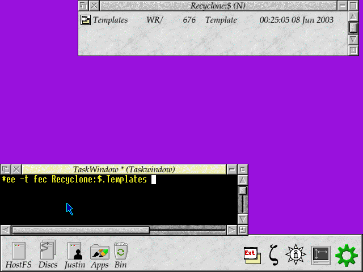Click the TaskWindow horizontal scrollbar thumb

[x=81, y=230]
